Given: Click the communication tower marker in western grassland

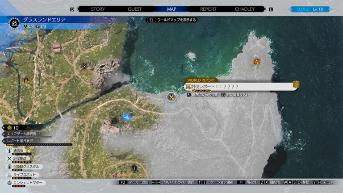Looking at the screenshot, I should point(26,80).
